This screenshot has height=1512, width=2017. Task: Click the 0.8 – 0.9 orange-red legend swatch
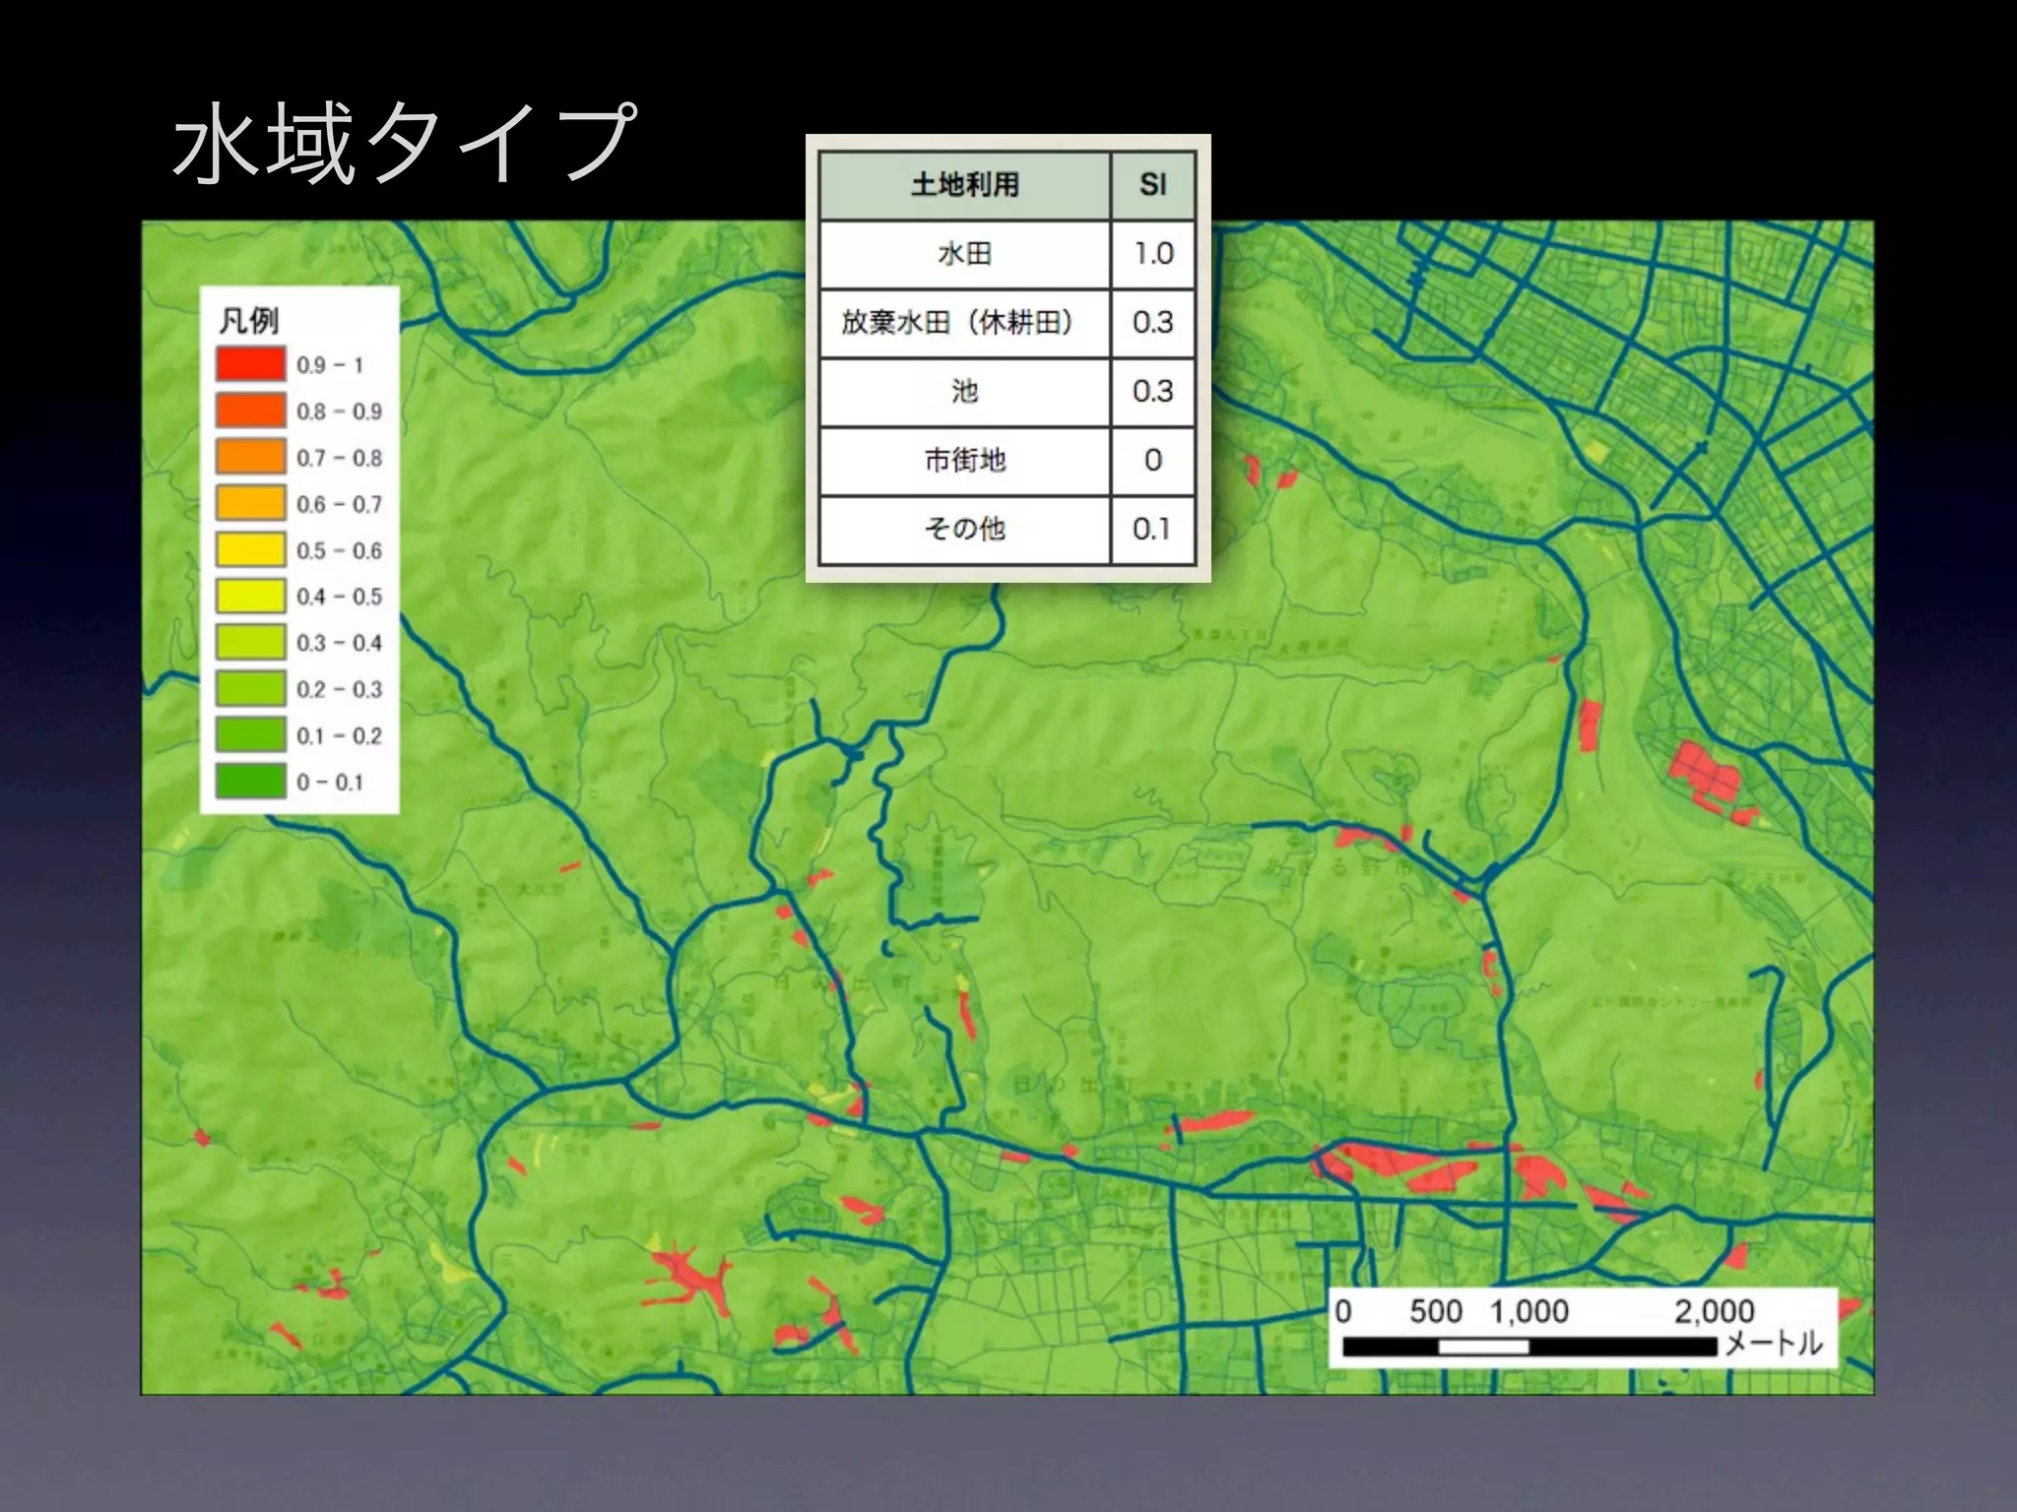pyautogui.click(x=250, y=410)
